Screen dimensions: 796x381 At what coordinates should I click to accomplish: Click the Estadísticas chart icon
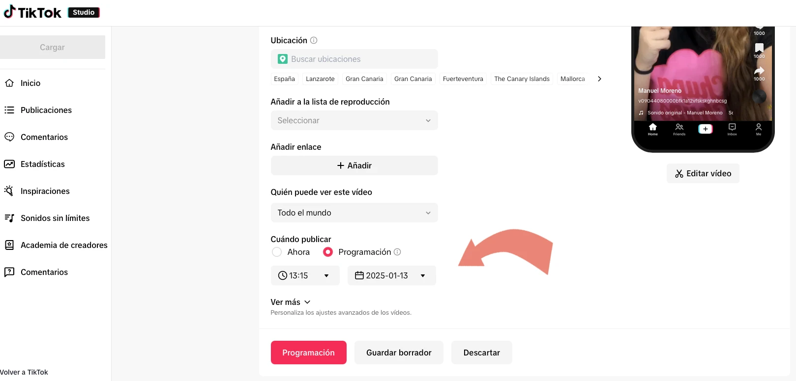[x=9, y=164]
